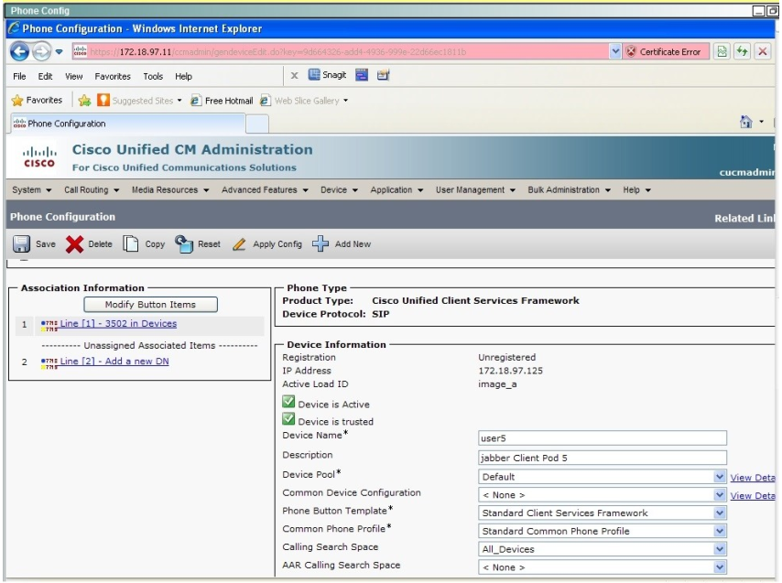
Task: Open Line [1] - 3502 in Devices link
Action: pos(118,324)
